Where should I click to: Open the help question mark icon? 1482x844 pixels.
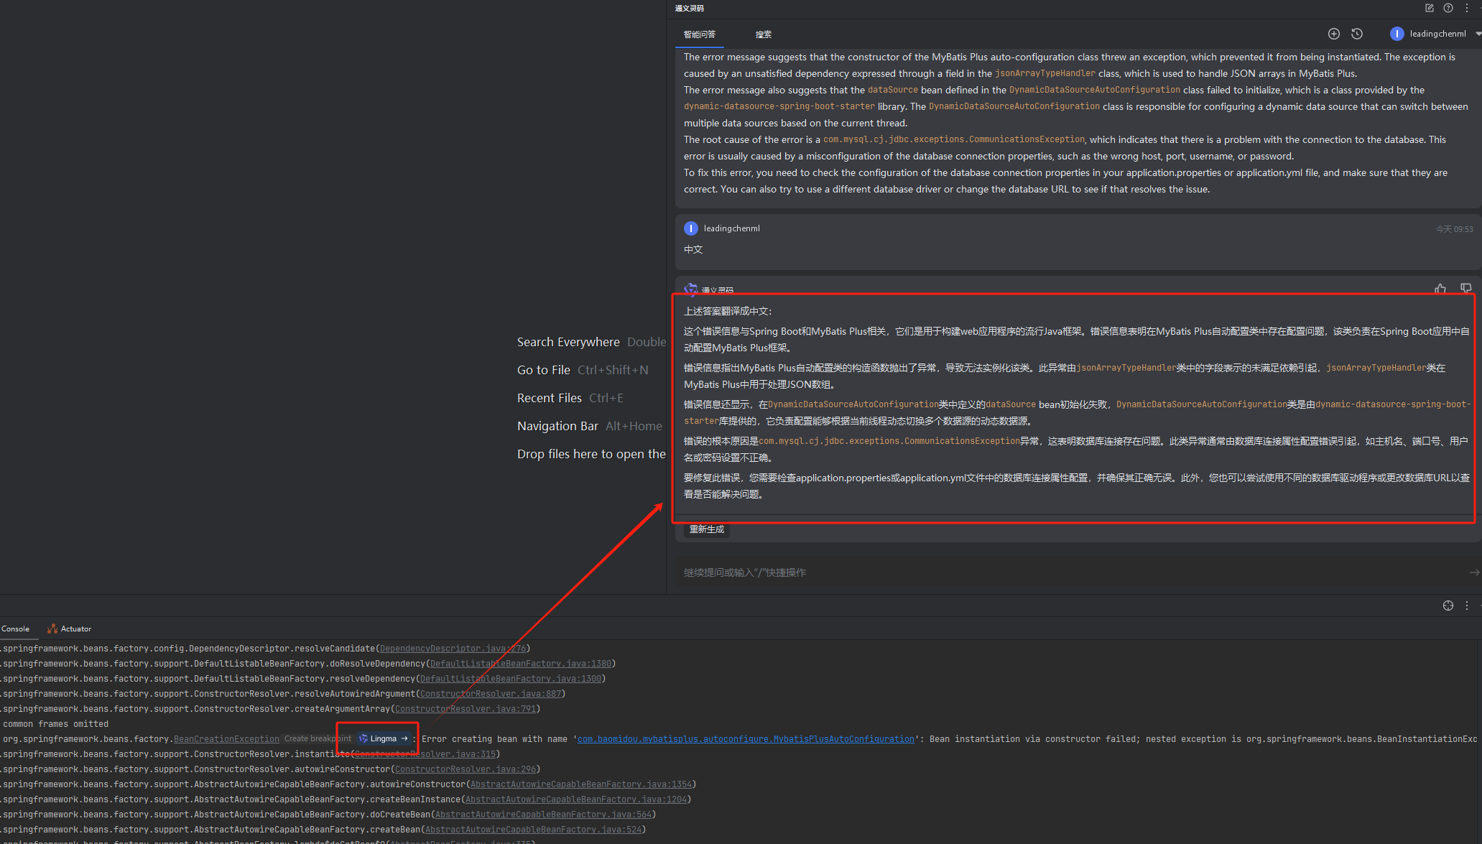[1448, 8]
